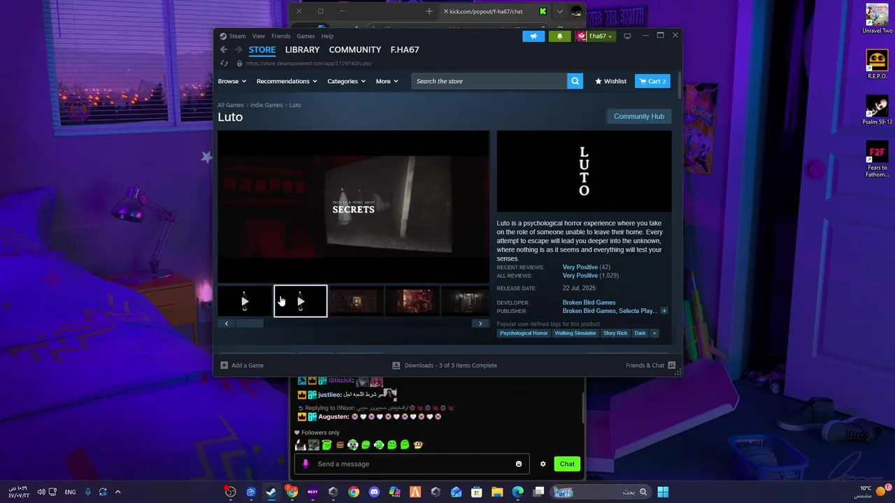This screenshot has width=895, height=503.
Task: Open Downloads status in Steam footer
Action: (x=445, y=365)
